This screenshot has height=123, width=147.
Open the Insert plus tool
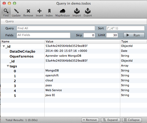[39, 13]
